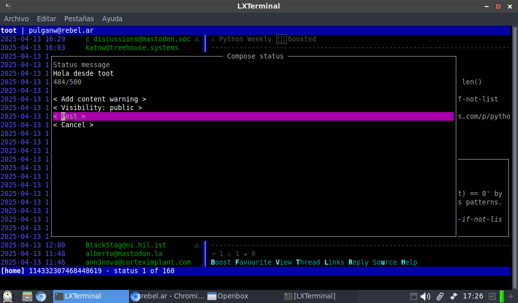Open the Editar menu

coord(47,19)
